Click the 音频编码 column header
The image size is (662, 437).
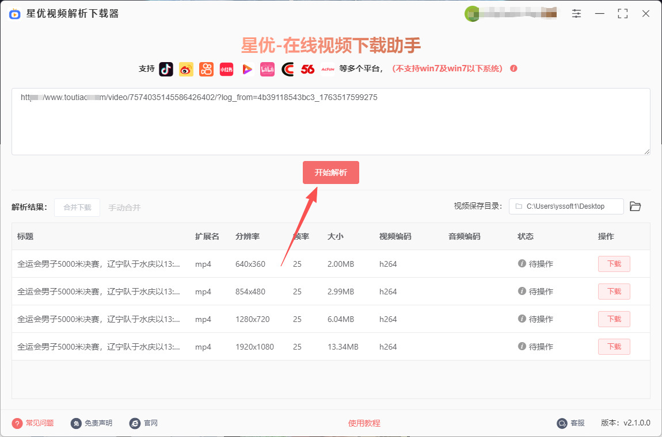point(465,236)
